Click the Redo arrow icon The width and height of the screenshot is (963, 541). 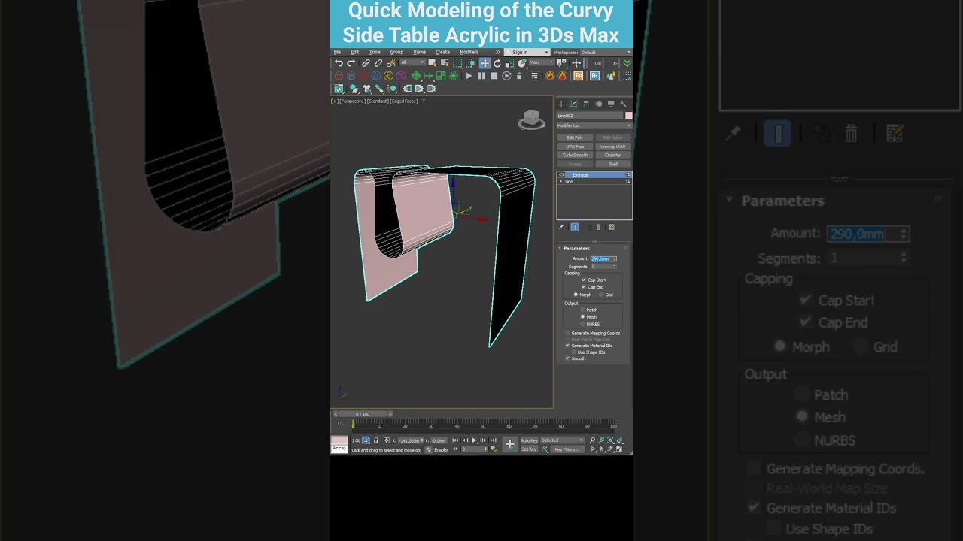click(x=351, y=63)
